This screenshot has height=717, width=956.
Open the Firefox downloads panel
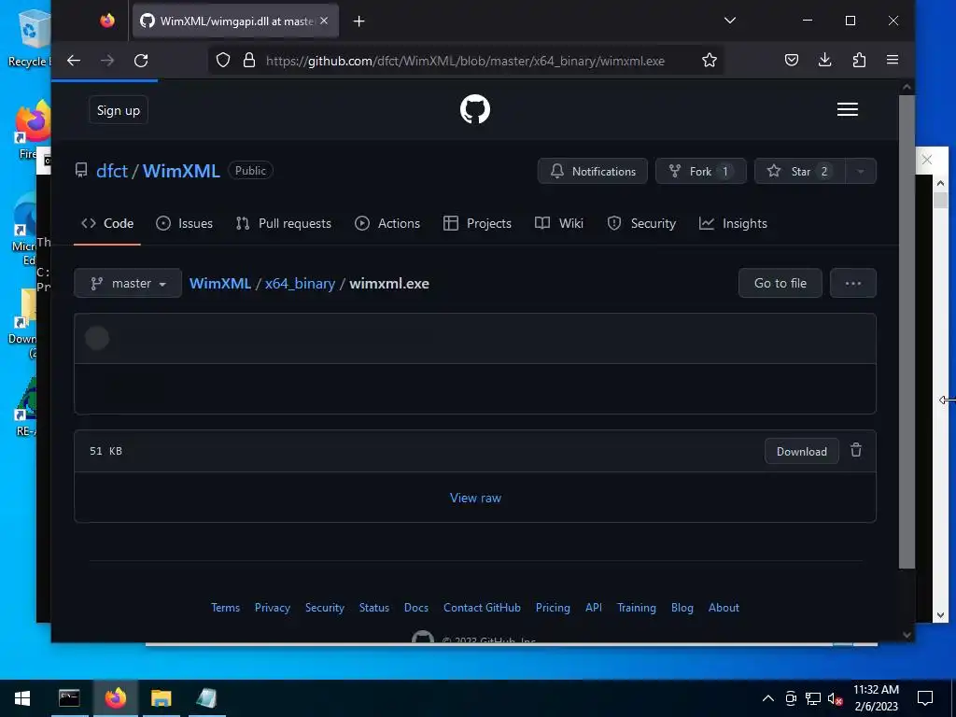tap(825, 60)
